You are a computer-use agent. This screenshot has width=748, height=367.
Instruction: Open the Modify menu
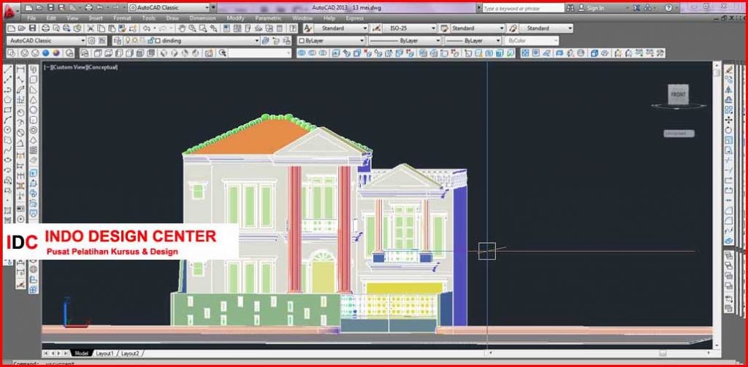coord(236,18)
